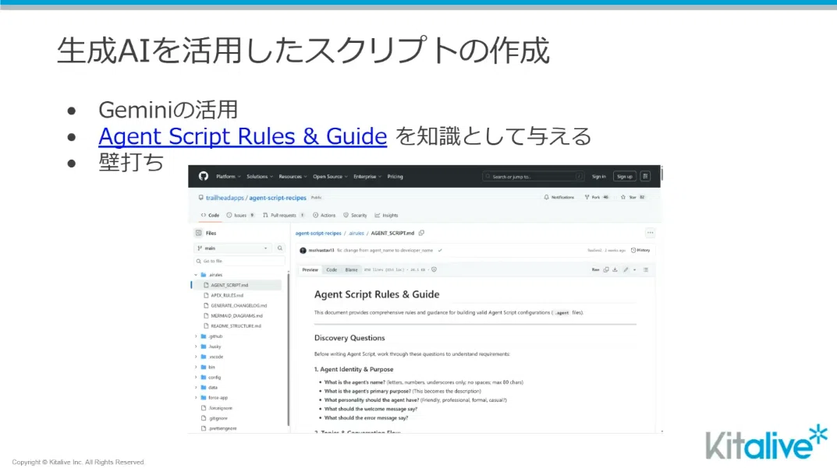Switch to the Issues tab

(240, 216)
